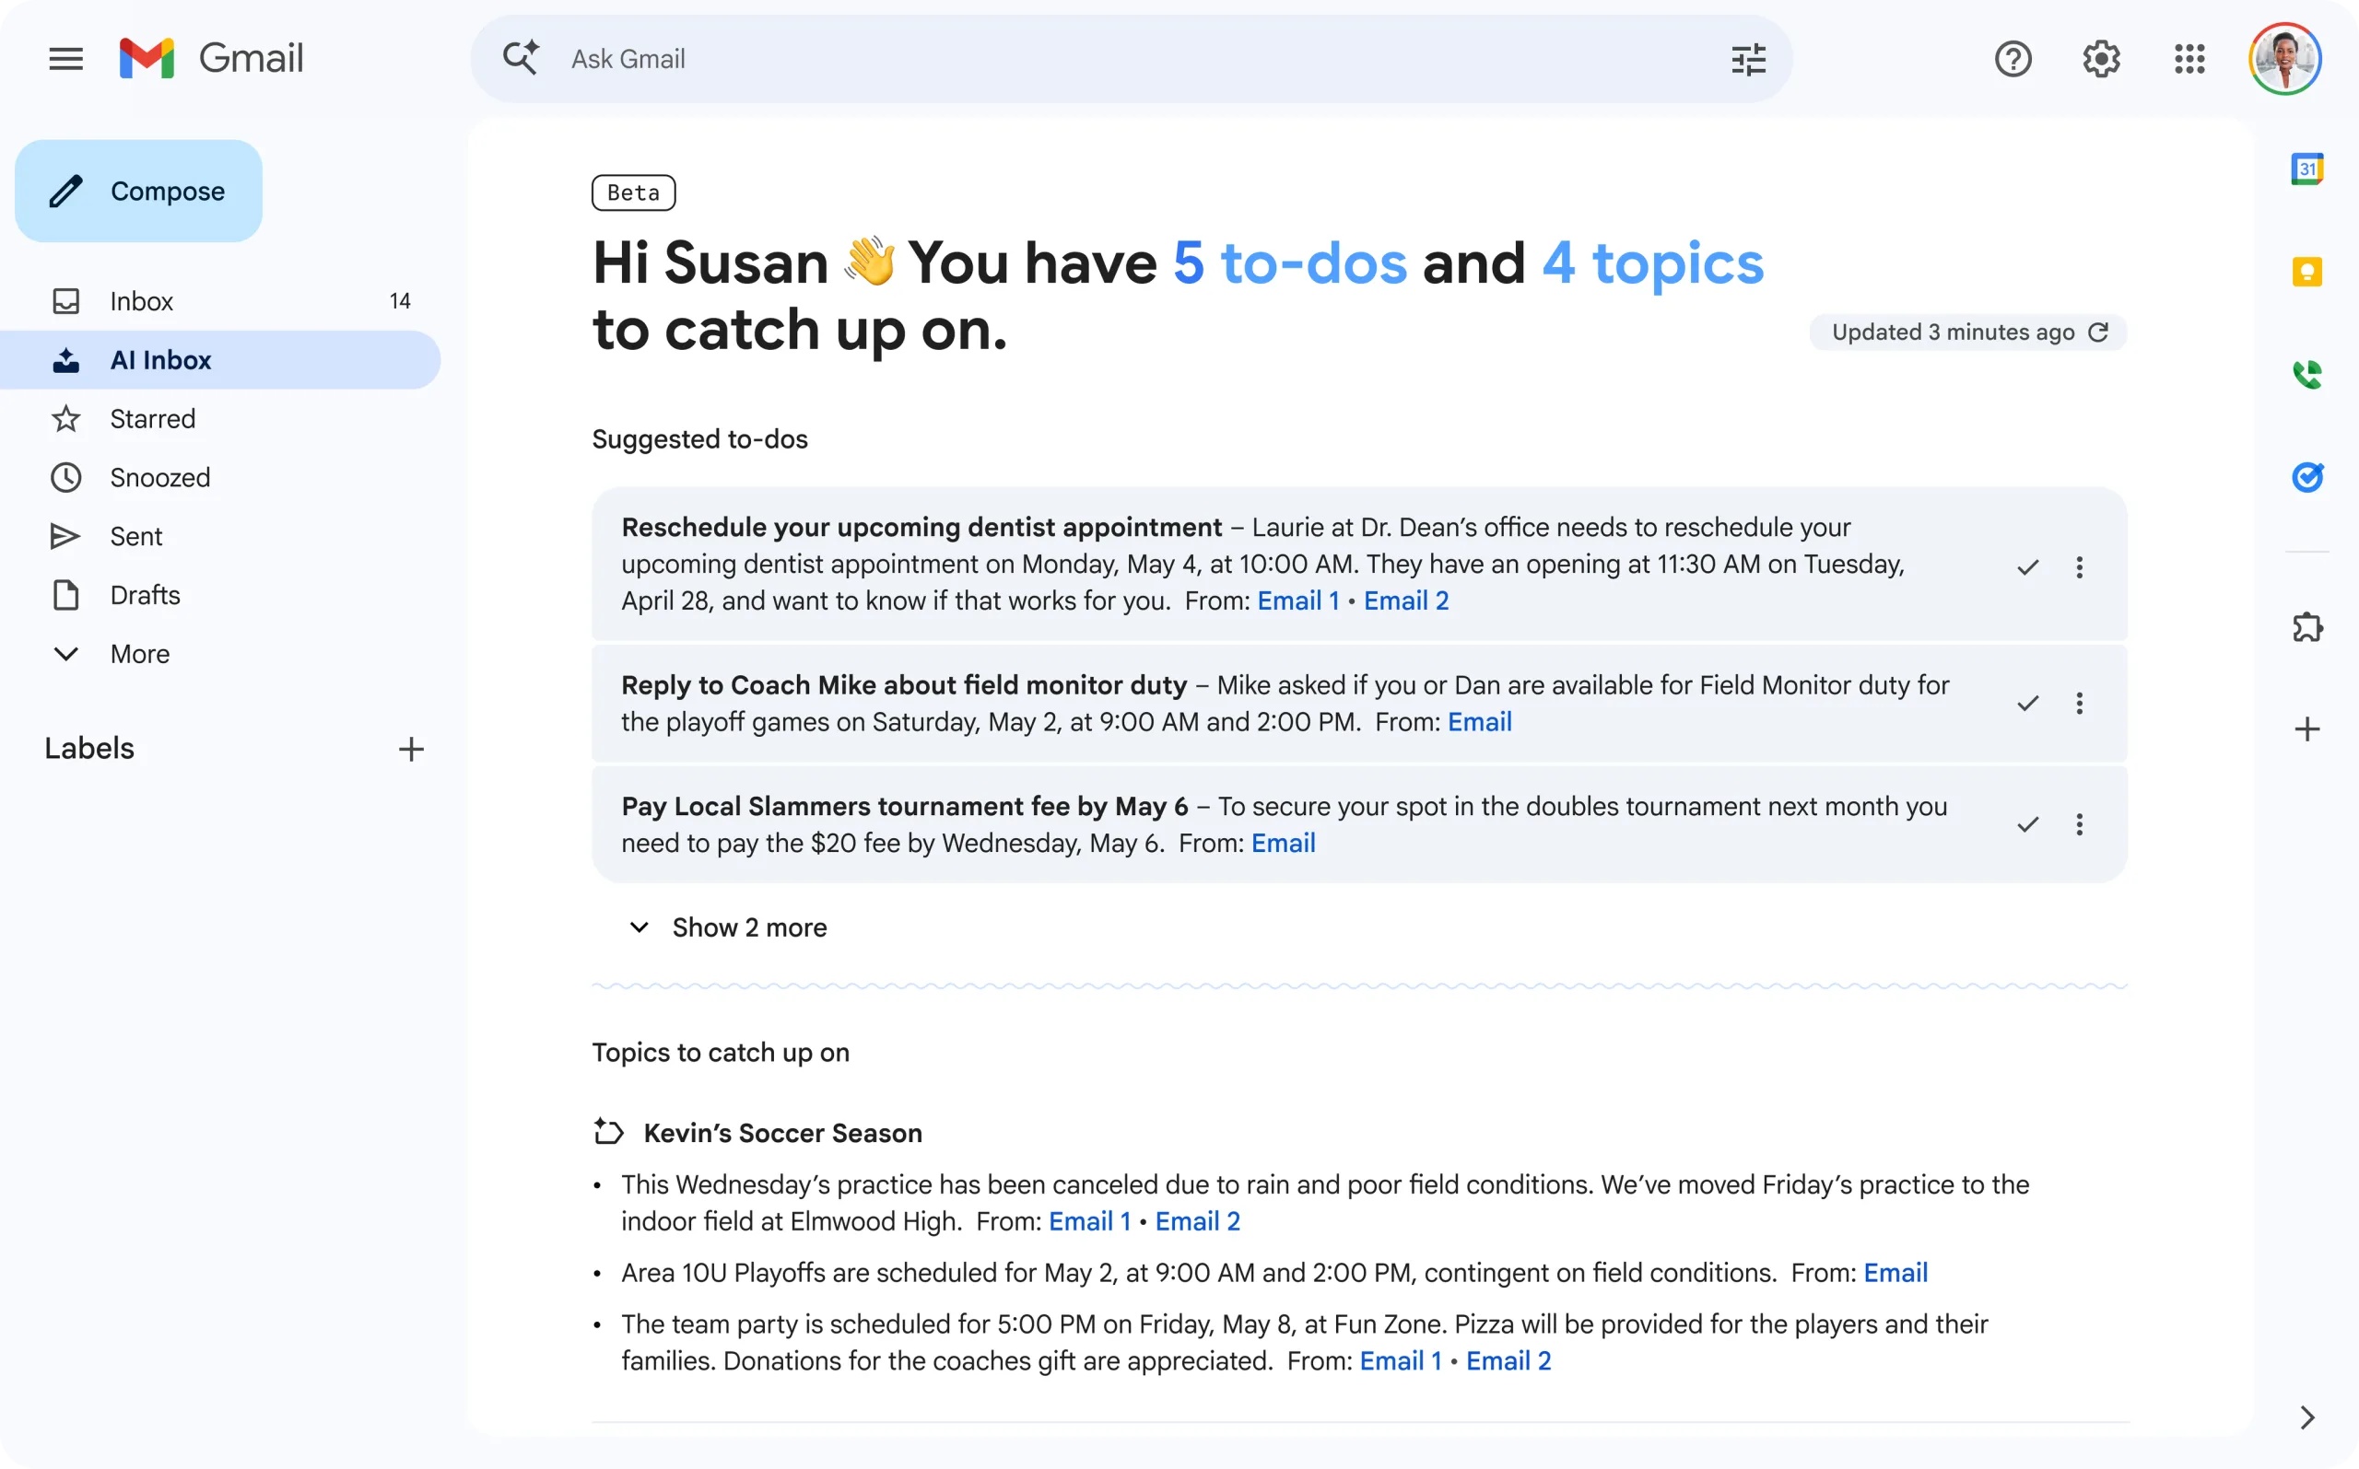Viewport: 2359px width, 1469px height.
Task: Open the three-dot menu on the tournament fee to-do
Action: click(2079, 824)
